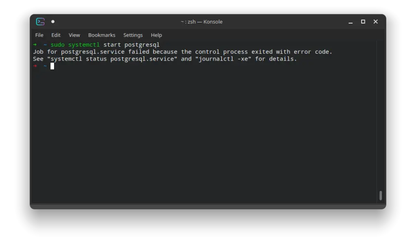Viewport: 416px width, 243px height.
Task: Open the View menu
Action: [x=74, y=35]
